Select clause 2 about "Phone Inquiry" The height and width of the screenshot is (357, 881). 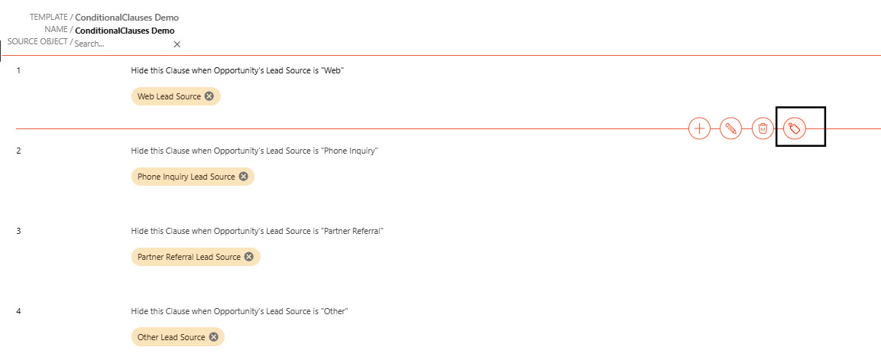coord(253,151)
